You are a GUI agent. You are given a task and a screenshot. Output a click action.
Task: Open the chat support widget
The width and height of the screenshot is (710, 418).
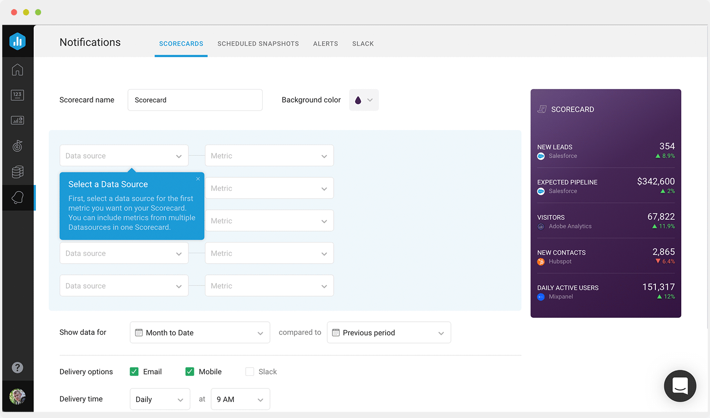[680, 386]
